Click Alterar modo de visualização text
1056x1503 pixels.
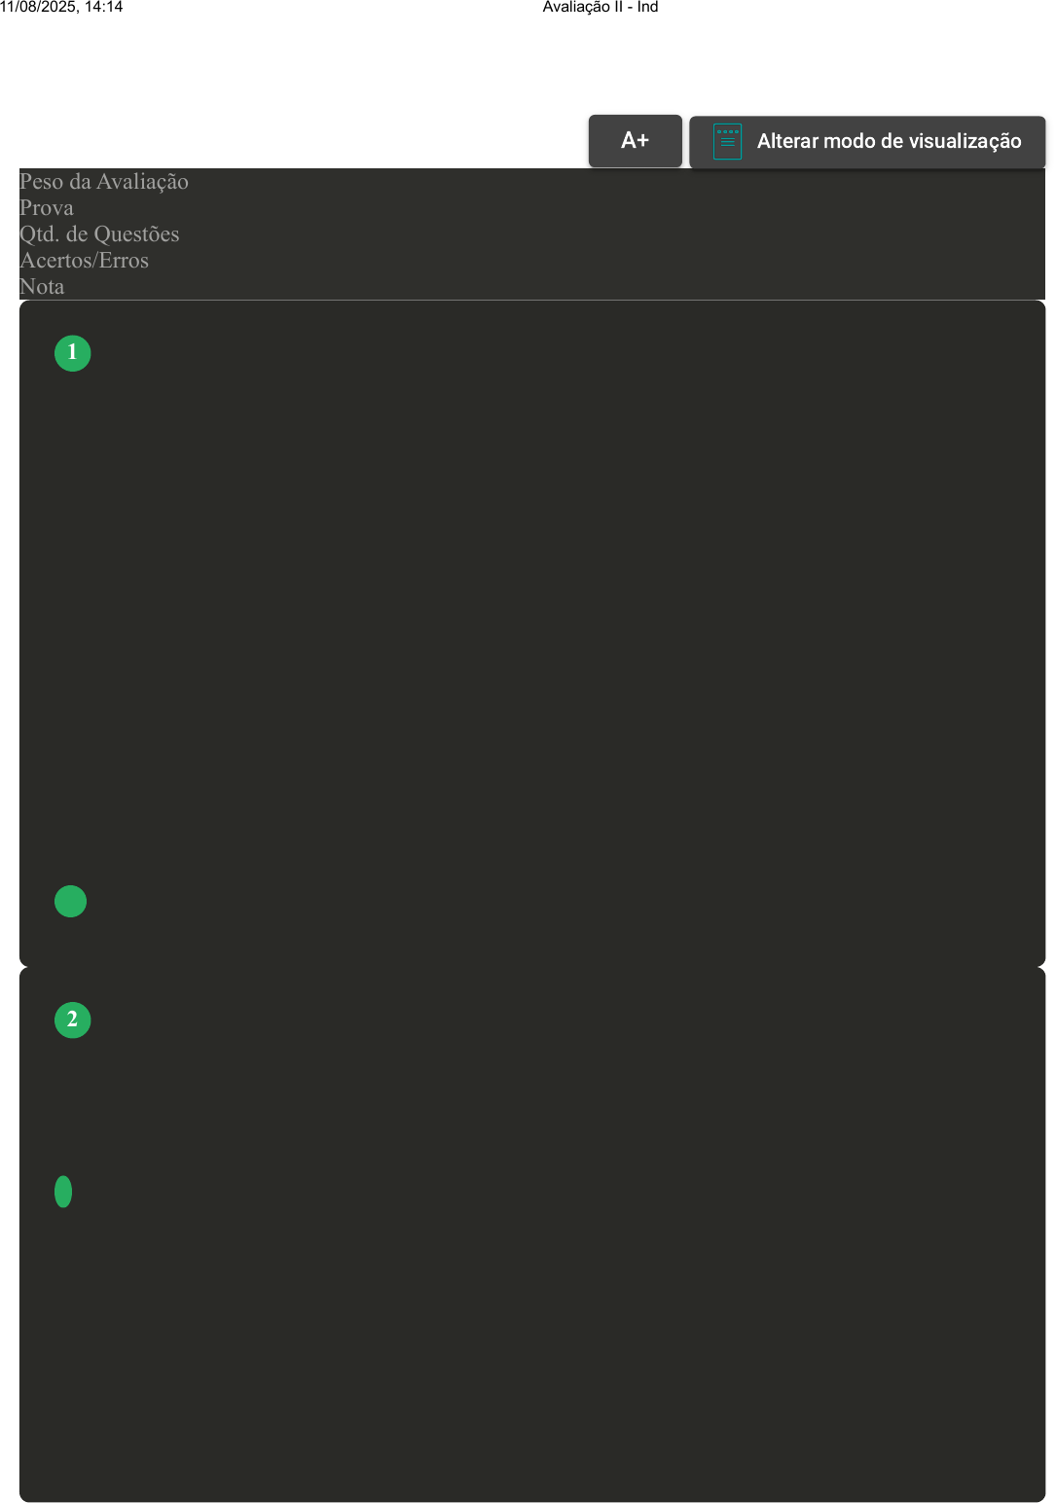(889, 141)
